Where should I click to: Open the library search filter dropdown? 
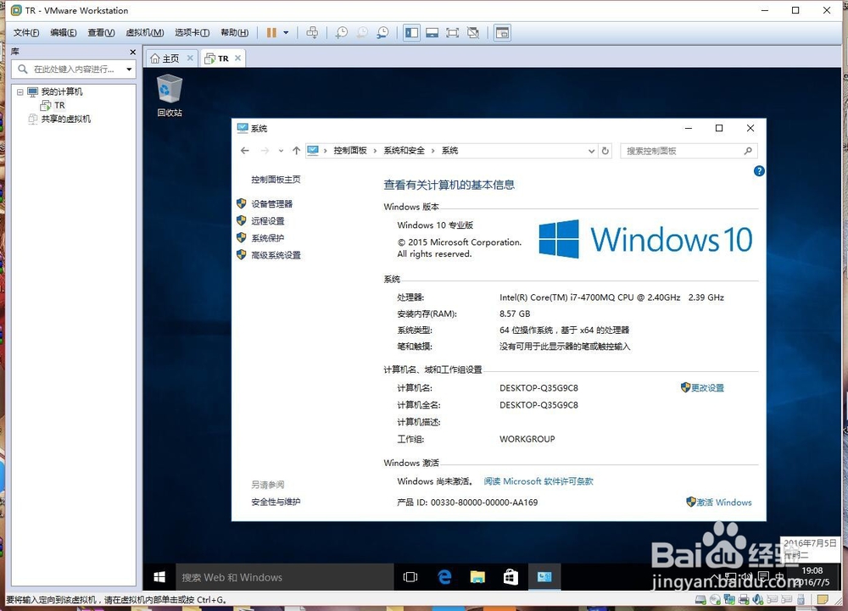coord(129,69)
